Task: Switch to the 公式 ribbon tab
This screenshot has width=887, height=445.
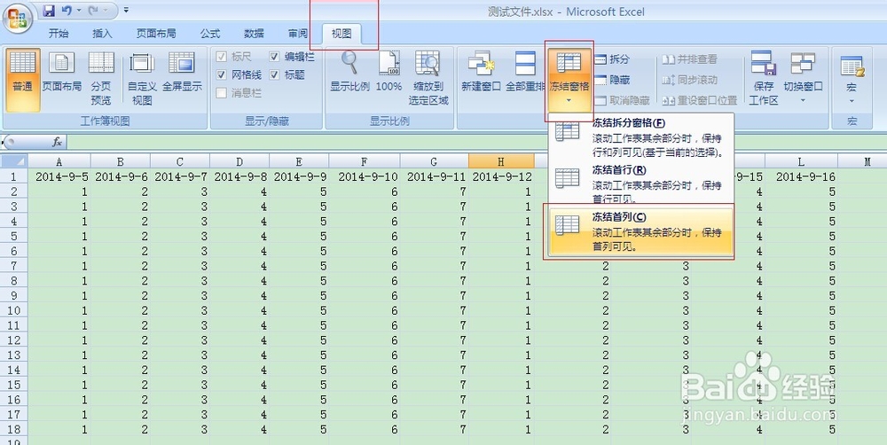Action: click(x=210, y=34)
